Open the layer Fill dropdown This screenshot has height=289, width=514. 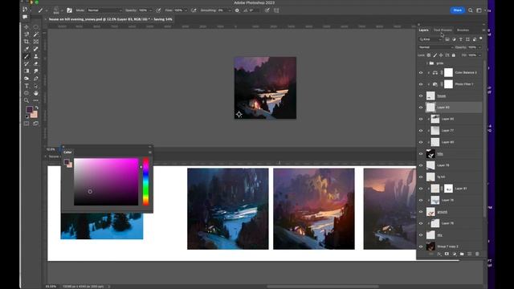pos(479,55)
